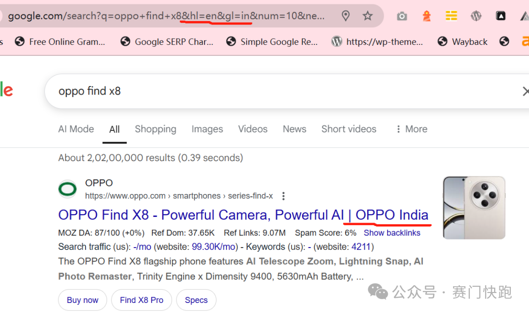This screenshot has height=313, width=529.
Task: Open the Free Online Gram... bookmark
Action: click(x=60, y=42)
